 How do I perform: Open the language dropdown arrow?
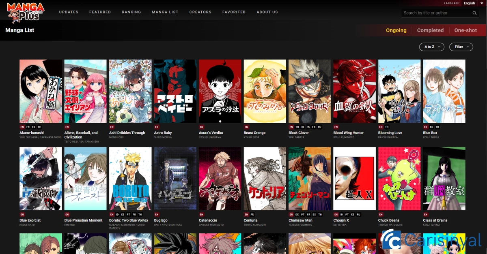tap(481, 3)
